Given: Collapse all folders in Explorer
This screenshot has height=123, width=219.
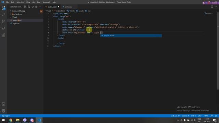Looking at the screenshot, I should [x=36, y=7].
